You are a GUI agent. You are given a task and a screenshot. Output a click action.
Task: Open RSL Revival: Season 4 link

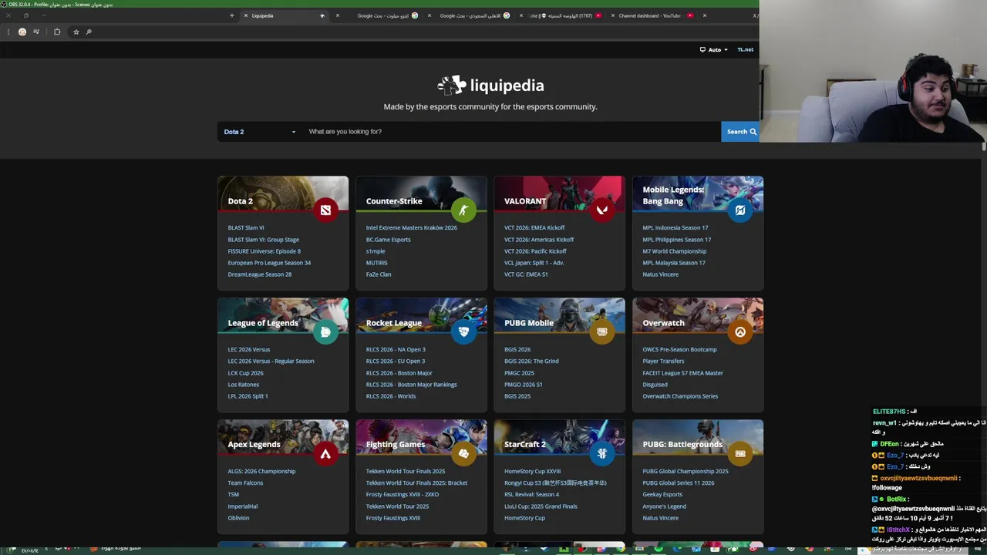(x=531, y=495)
